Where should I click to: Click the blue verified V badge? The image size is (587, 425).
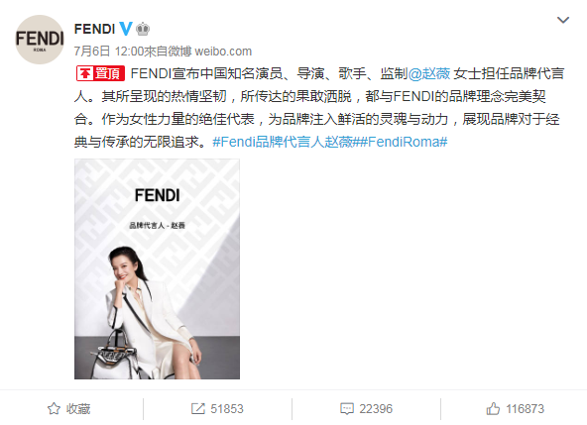pyautogui.click(x=126, y=29)
